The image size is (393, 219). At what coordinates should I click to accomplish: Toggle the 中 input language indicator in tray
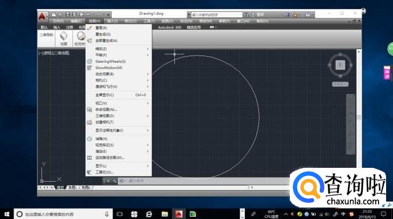[343, 214]
